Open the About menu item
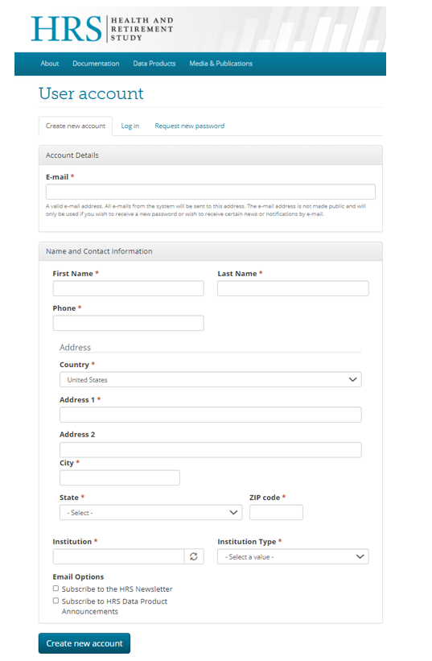Screen dimensions: 432x661 (50, 64)
